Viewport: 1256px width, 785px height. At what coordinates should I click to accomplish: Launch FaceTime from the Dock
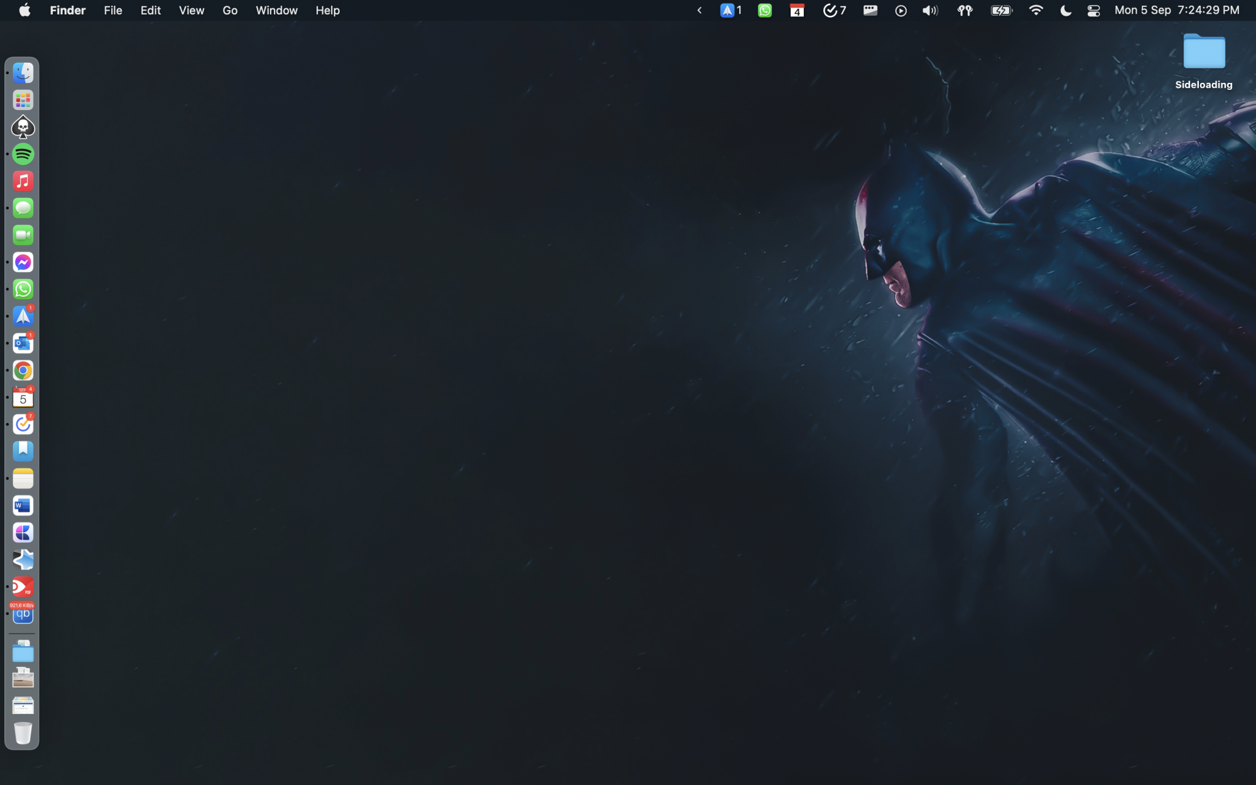[x=23, y=235]
